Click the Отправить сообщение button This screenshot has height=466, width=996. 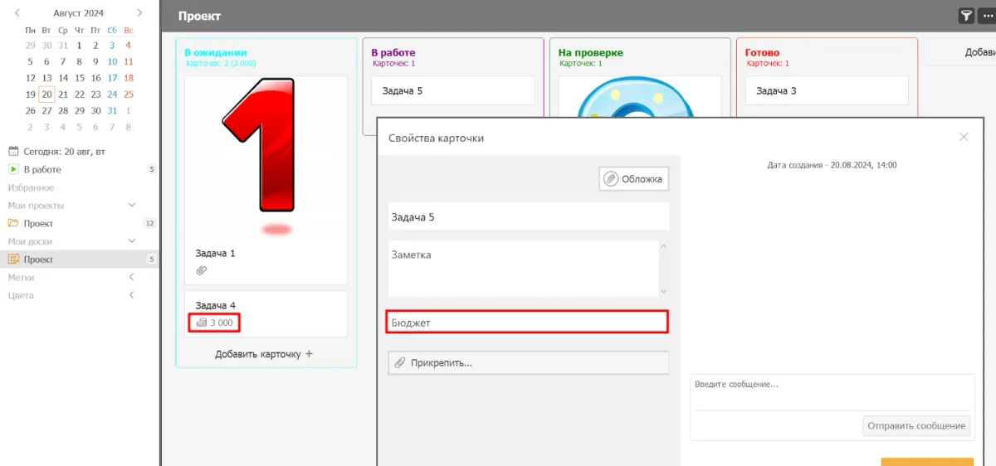pyautogui.click(x=916, y=425)
